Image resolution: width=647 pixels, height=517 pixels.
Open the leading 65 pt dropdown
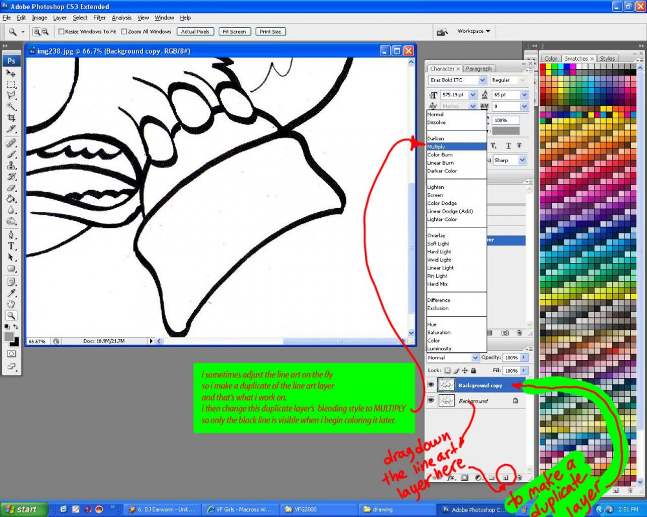click(x=524, y=95)
